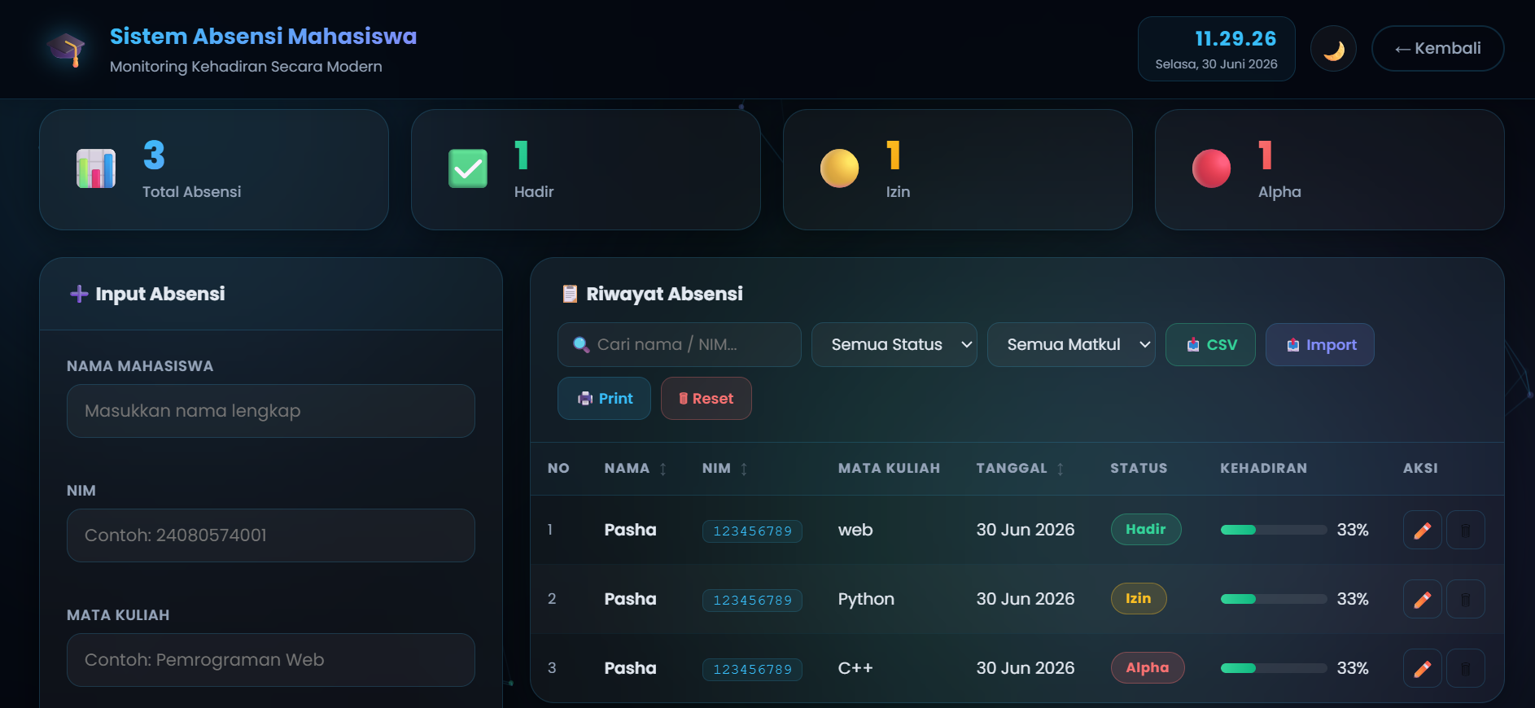Delete the web attendance record
Image resolution: width=1535 pixels, height=708 pixels.
(x=1466, y=530)
